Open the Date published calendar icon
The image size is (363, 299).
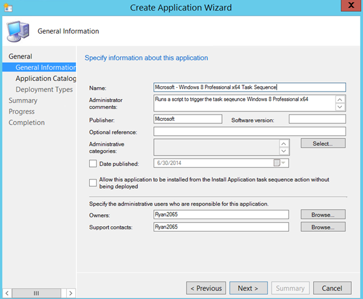(277, 163)
